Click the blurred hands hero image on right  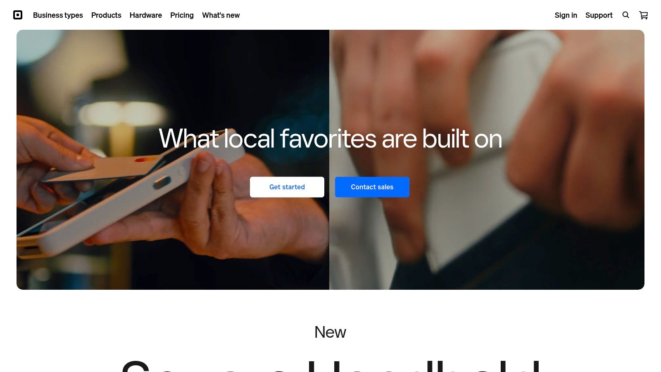tap(487, 160)
